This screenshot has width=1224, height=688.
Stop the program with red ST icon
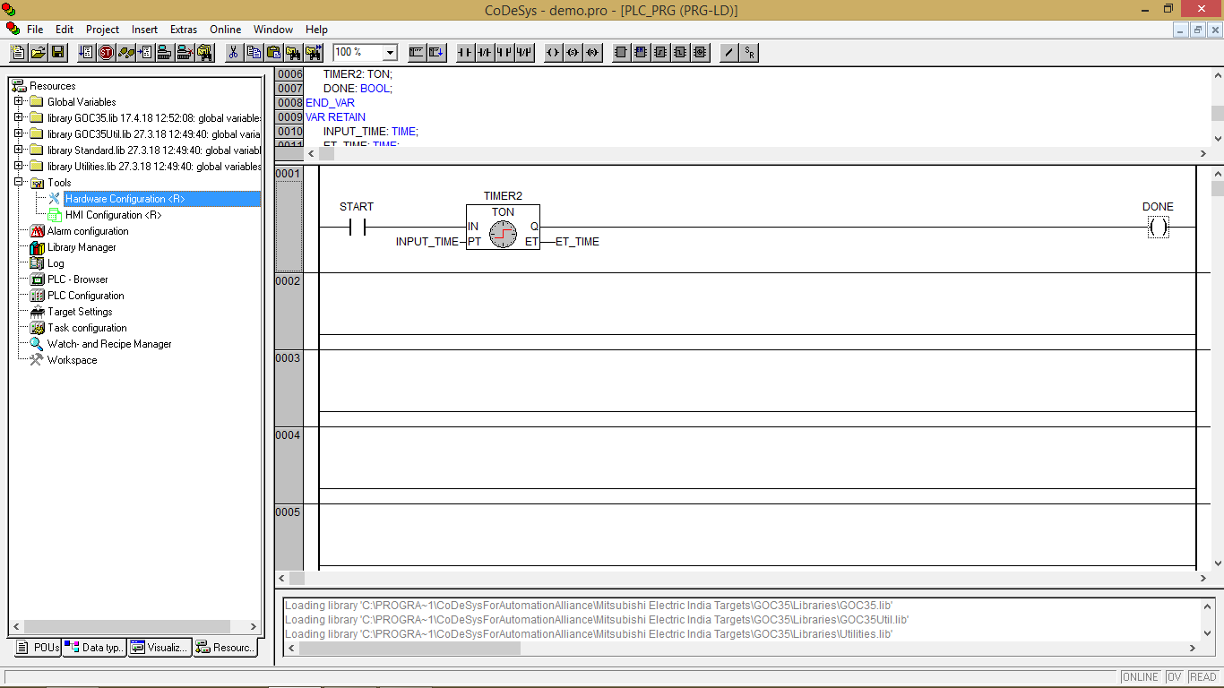[106, 52]
